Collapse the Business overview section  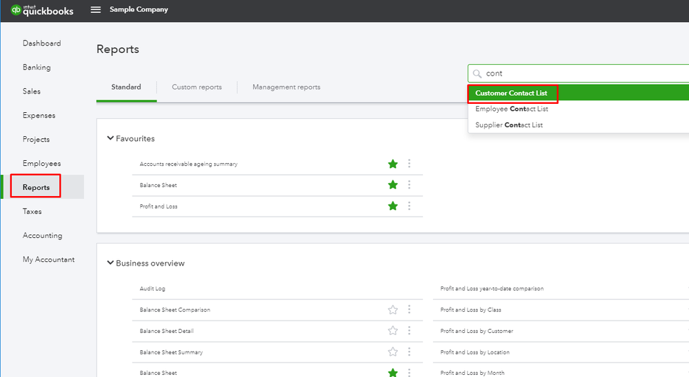coord(110,263)
